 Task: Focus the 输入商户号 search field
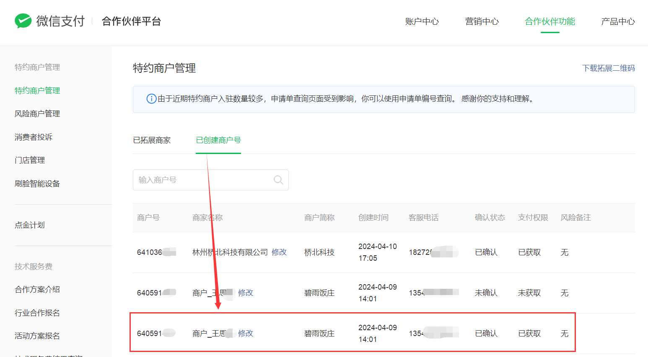click(x=203, y=180)
